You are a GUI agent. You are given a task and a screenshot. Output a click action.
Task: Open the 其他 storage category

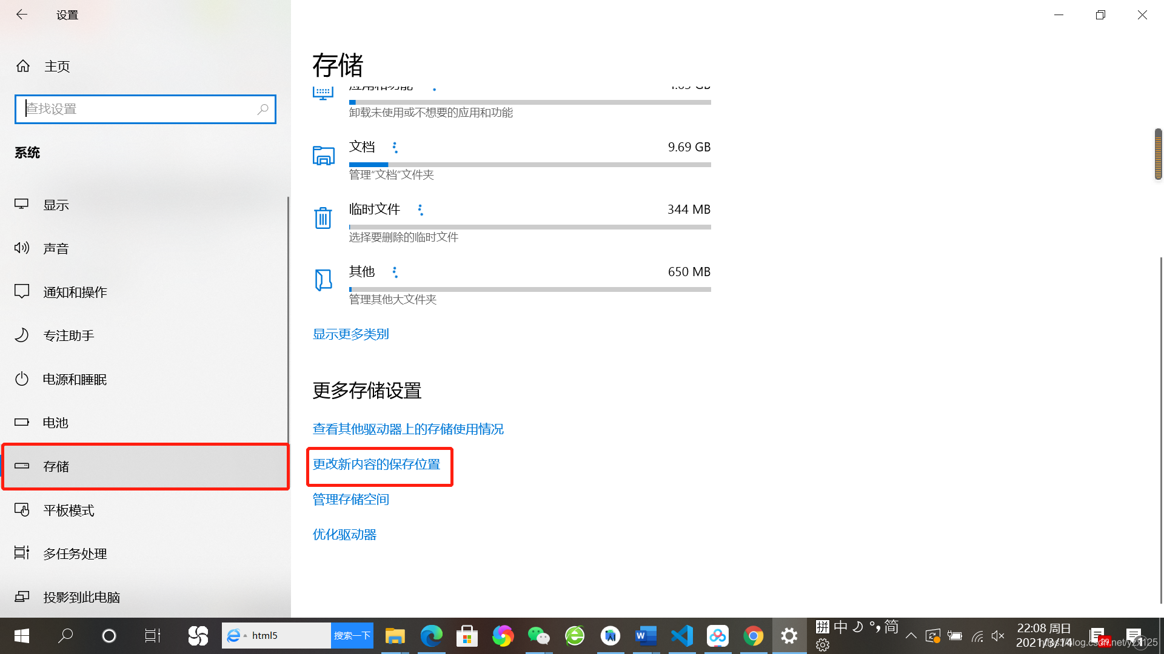coord(512,284)
